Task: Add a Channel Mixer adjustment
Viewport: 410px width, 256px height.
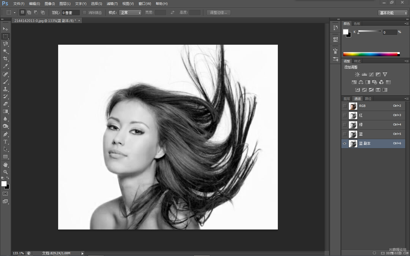Action: 382,82
